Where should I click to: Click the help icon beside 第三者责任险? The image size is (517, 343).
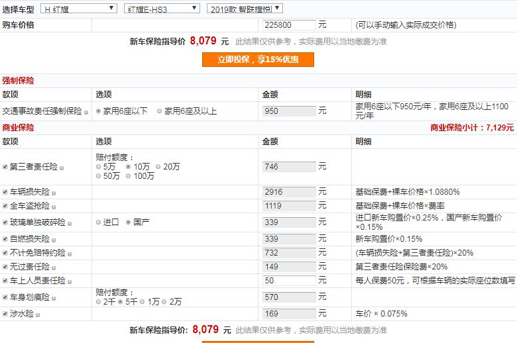coord(62,168)
